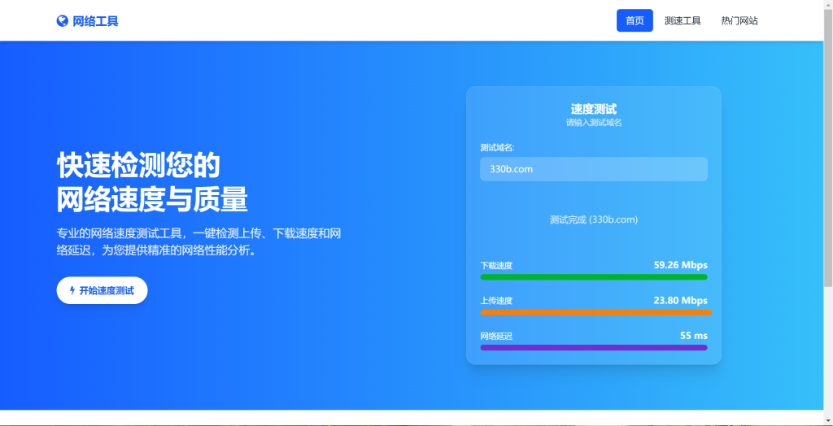Select the 23.80 Mbps upload value
This screenshot has width=833, height=426.
coord(680,301)
